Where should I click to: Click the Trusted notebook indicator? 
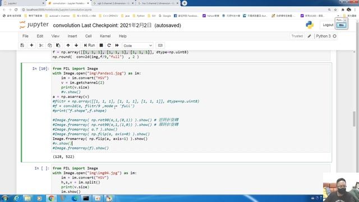tap(297, 36)
